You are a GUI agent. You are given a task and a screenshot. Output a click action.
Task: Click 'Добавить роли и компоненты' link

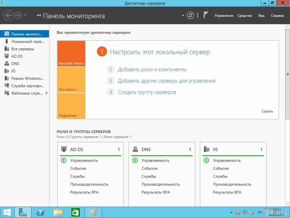coord(152,70)
